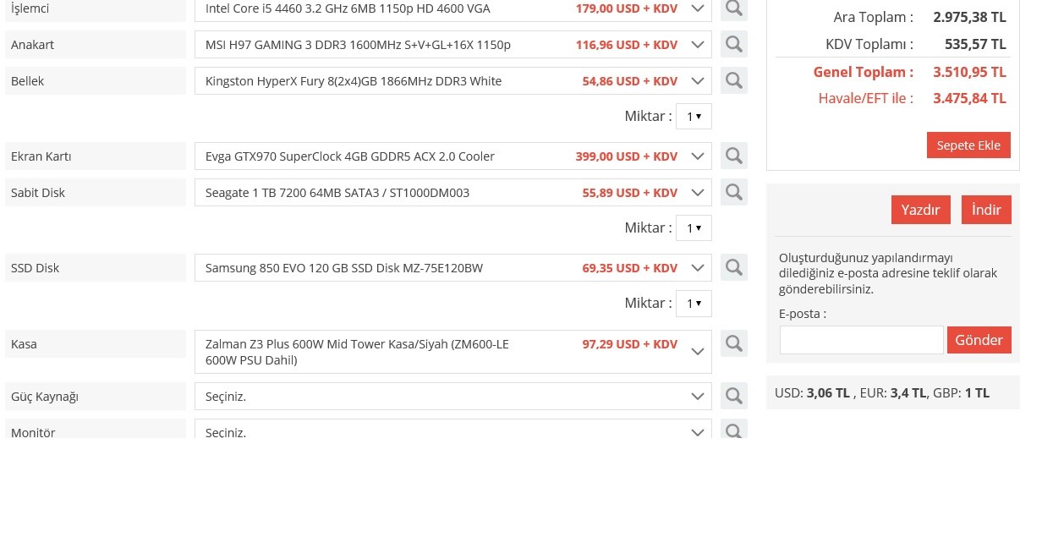The width and height of the screenshot is (1042, 548).
Task: Search Sabit Disk products via magnifier
Action: (x=733, y=193)
